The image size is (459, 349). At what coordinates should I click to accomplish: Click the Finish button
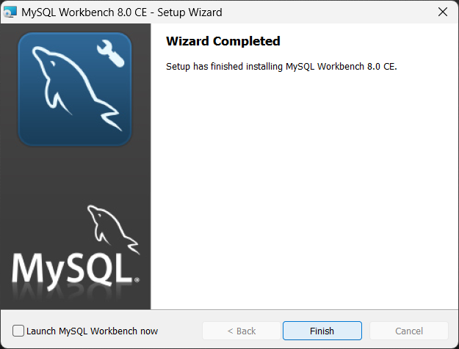click(322, 331)
